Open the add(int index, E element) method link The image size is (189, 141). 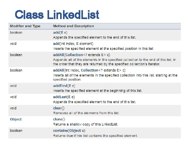[56, 44]
